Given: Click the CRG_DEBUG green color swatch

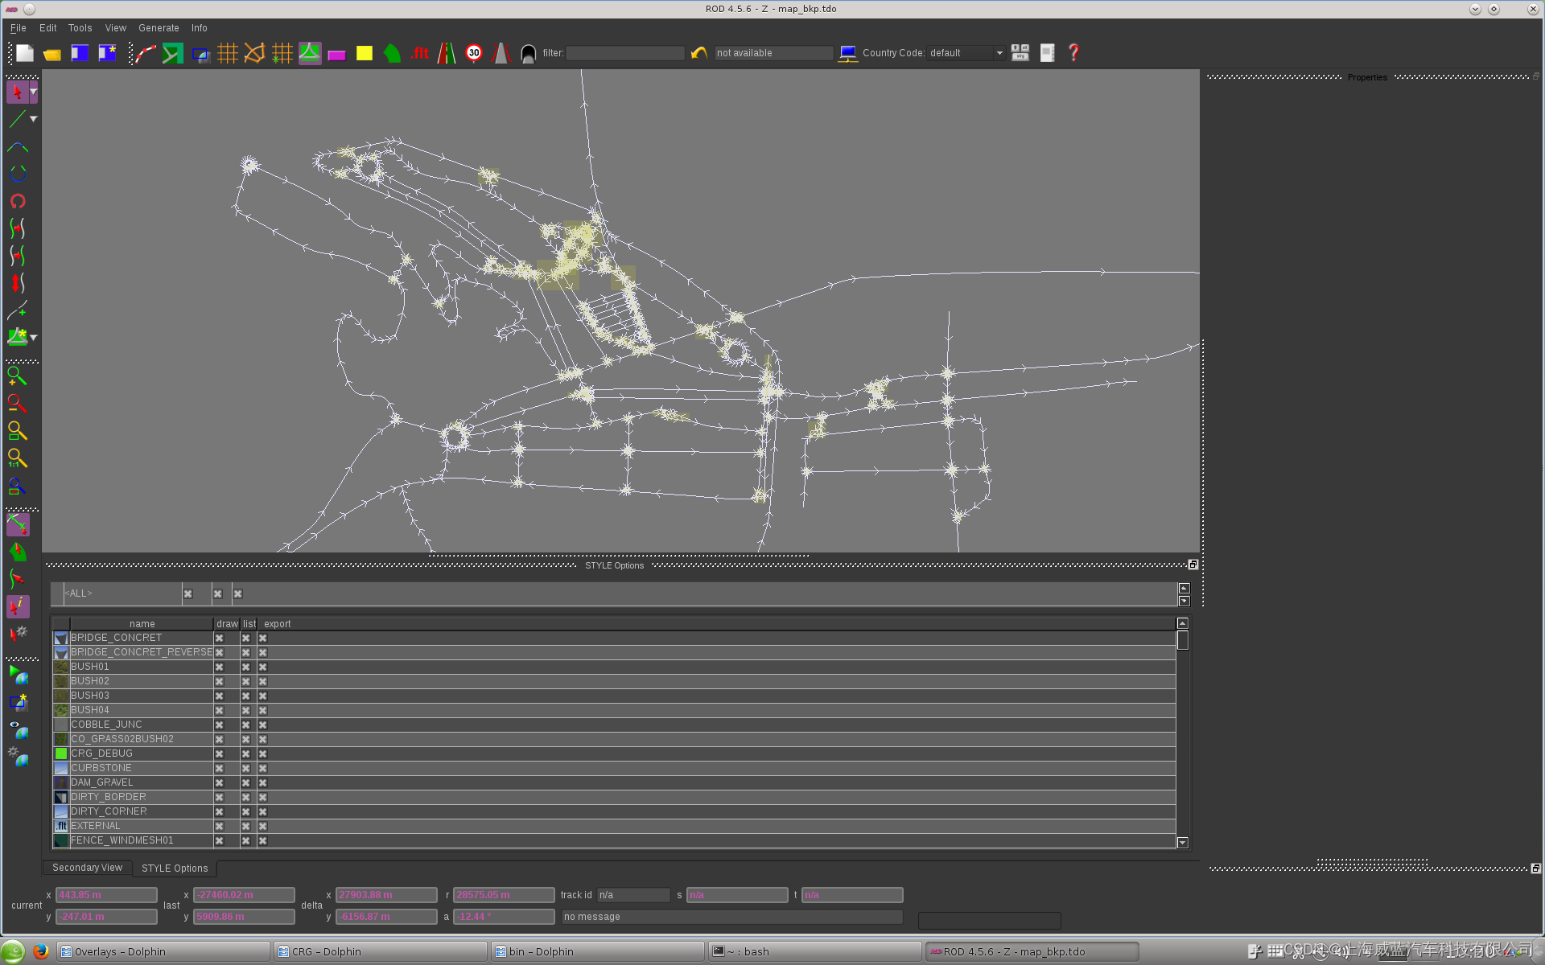Looking at the screenshot, I should (61, 754).
